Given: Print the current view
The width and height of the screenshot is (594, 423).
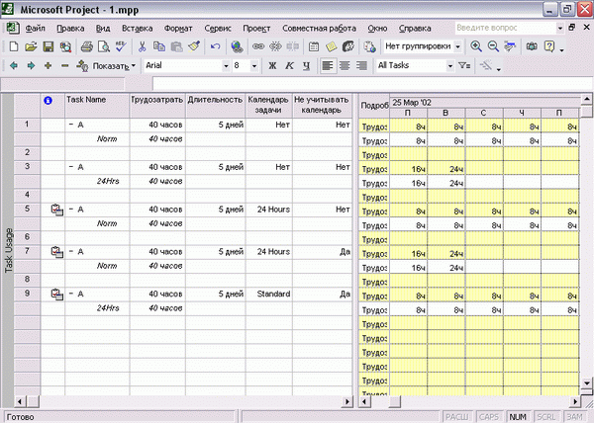Looking at the screenshot, I should coord(87,46).
